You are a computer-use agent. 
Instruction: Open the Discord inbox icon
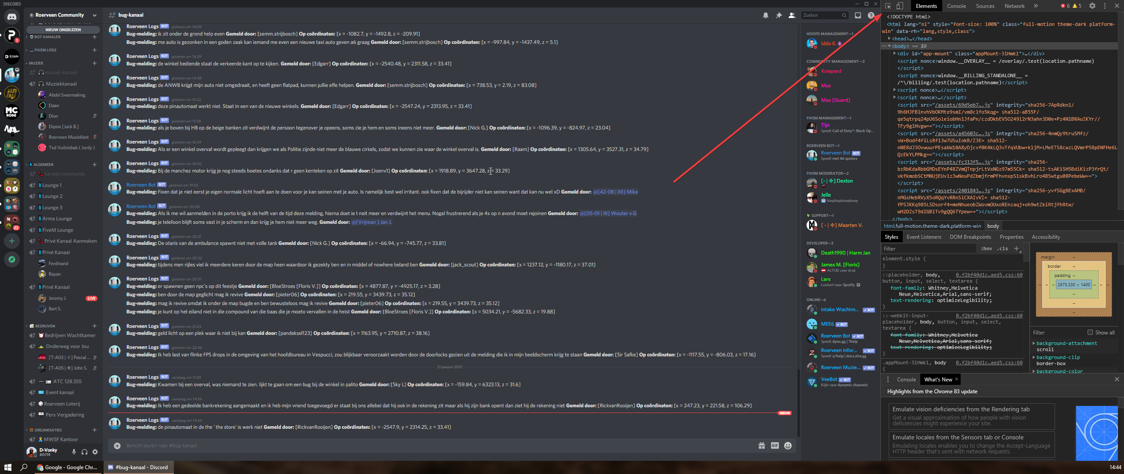point(857,15)
